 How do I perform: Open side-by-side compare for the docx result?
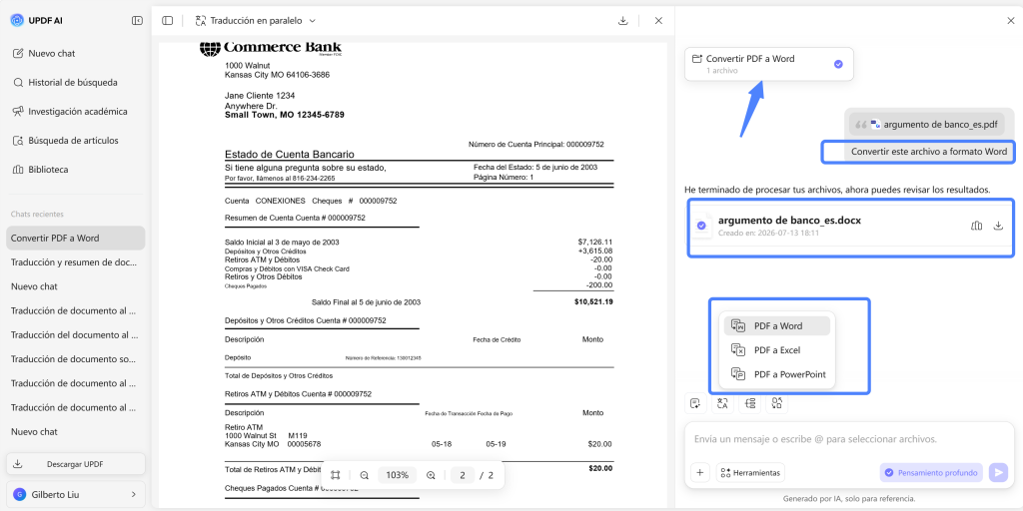(977, 226)
